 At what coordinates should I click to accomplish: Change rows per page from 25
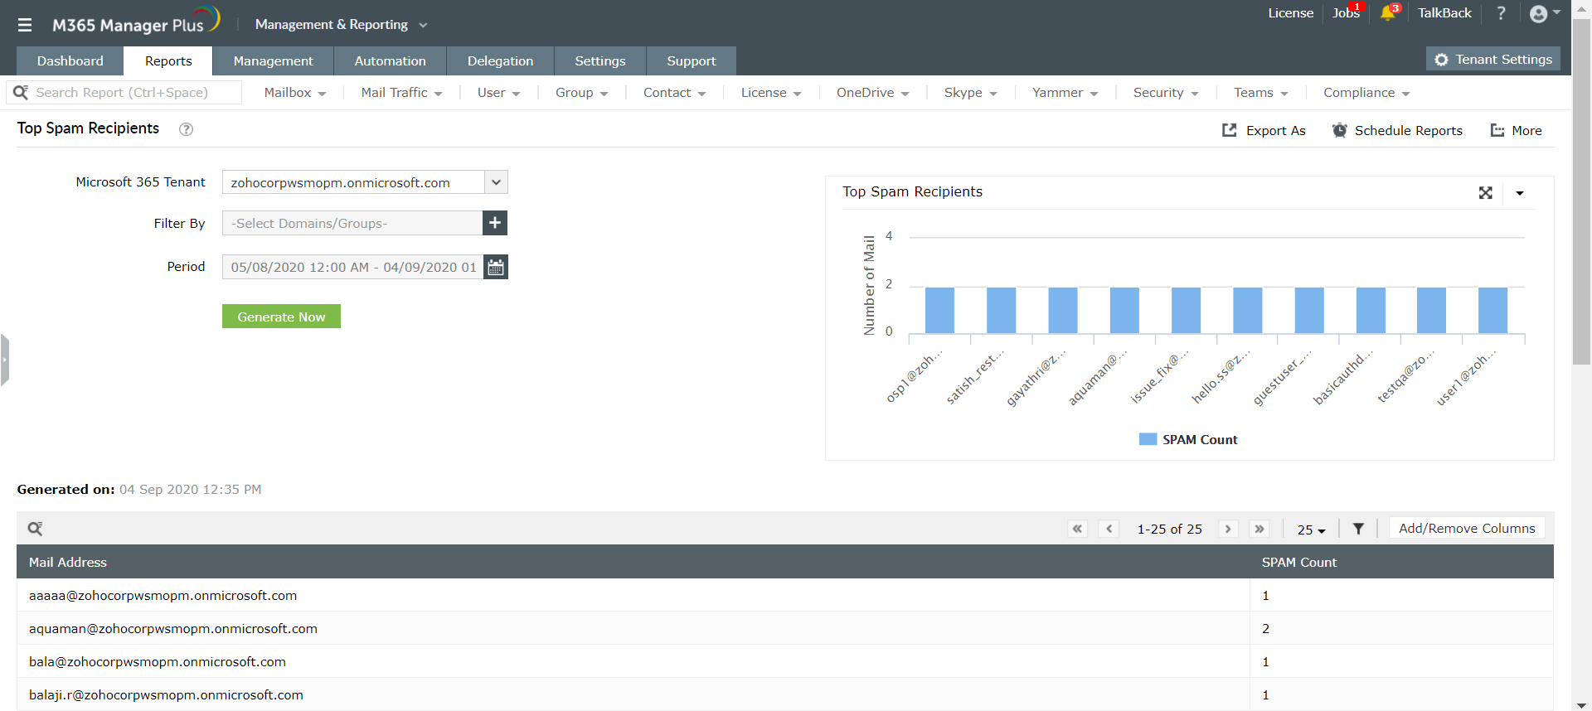(1311, 530)
